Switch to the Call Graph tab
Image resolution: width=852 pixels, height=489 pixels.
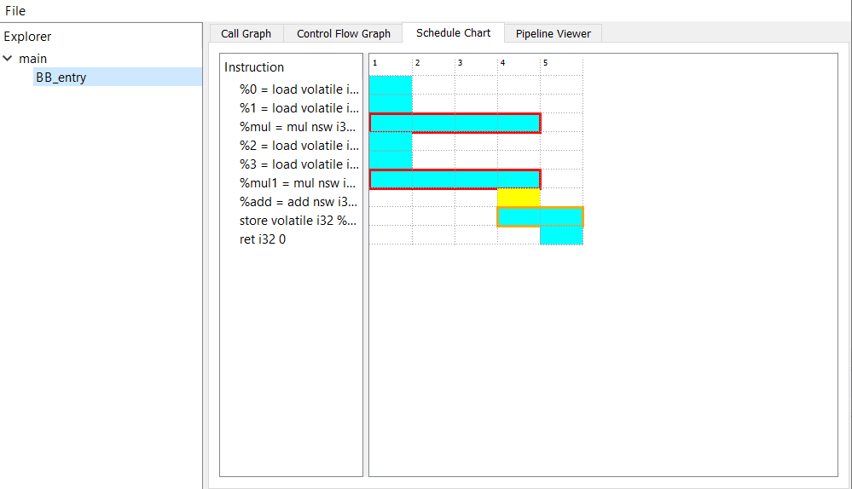246,33
